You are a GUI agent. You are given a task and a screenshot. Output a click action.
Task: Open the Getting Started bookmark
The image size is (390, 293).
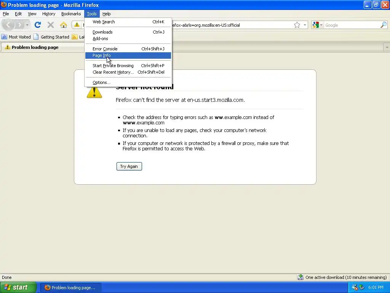51,37
